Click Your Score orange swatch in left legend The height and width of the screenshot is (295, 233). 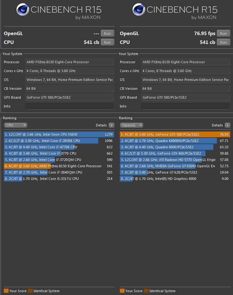click(x=6, y=291)
